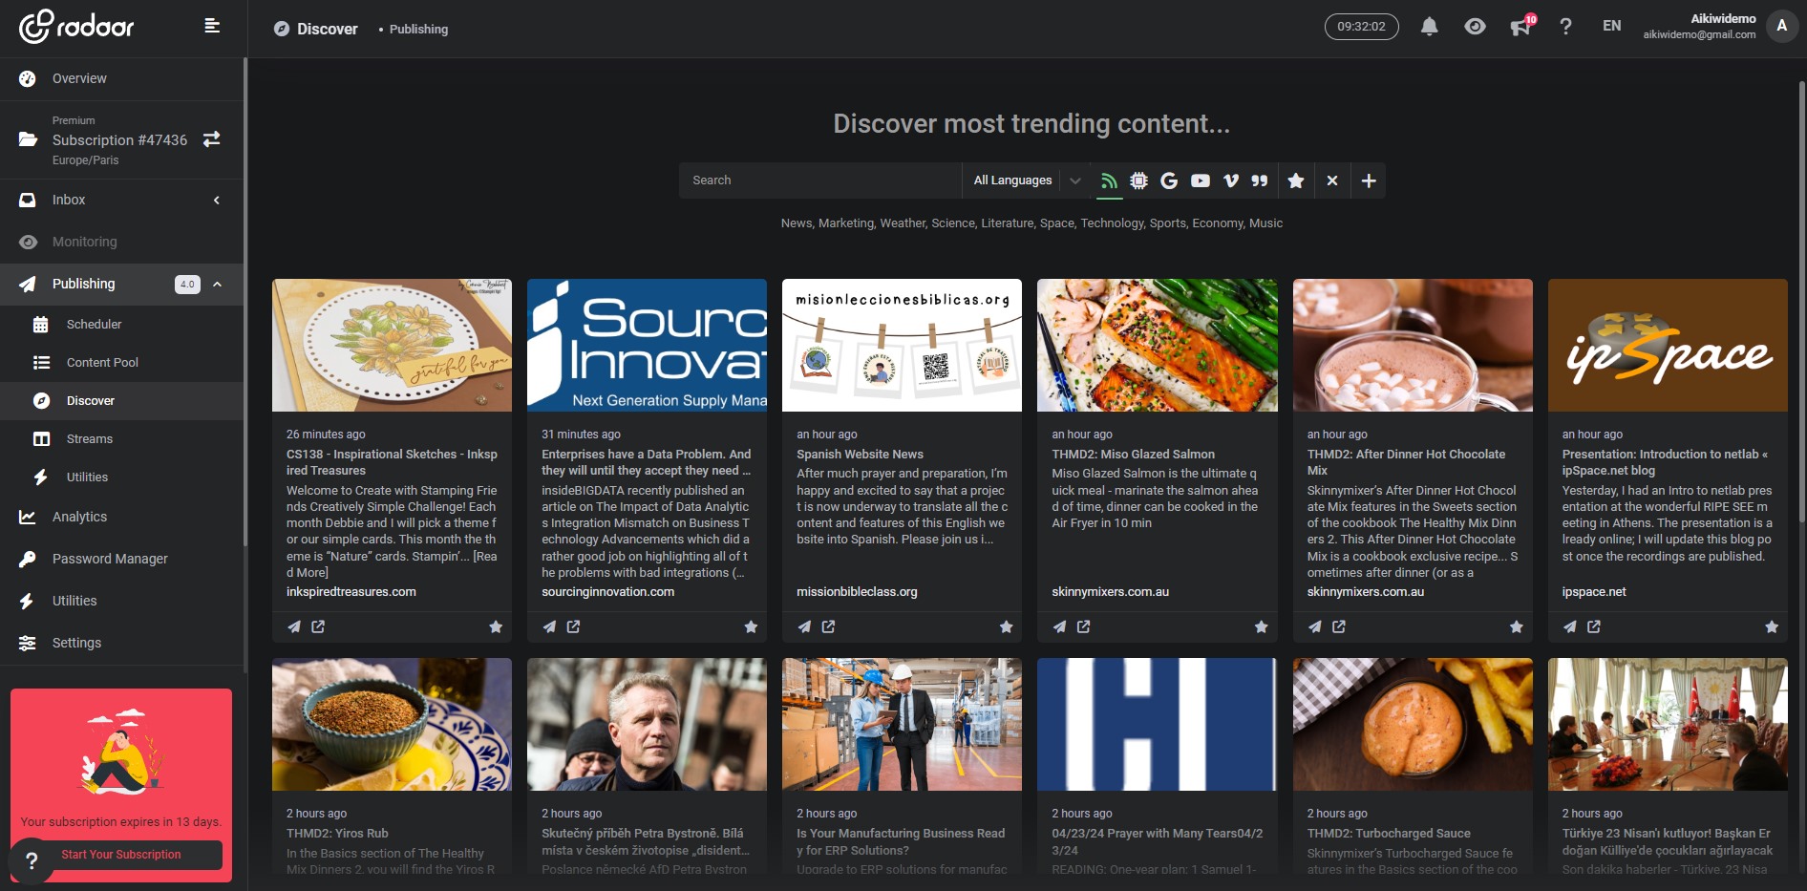
Task: Click the page vertical scrollbar
Action: (1802, 301)
